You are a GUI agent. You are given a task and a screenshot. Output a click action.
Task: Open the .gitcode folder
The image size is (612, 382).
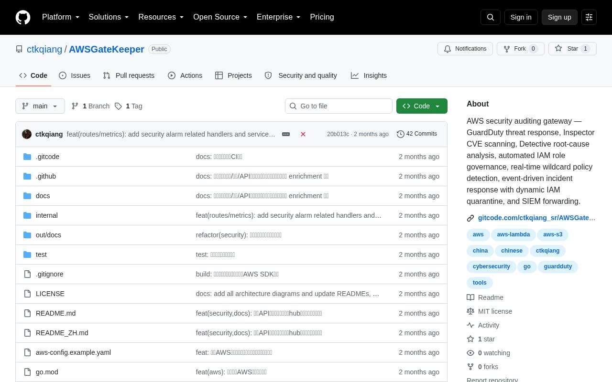47,157
